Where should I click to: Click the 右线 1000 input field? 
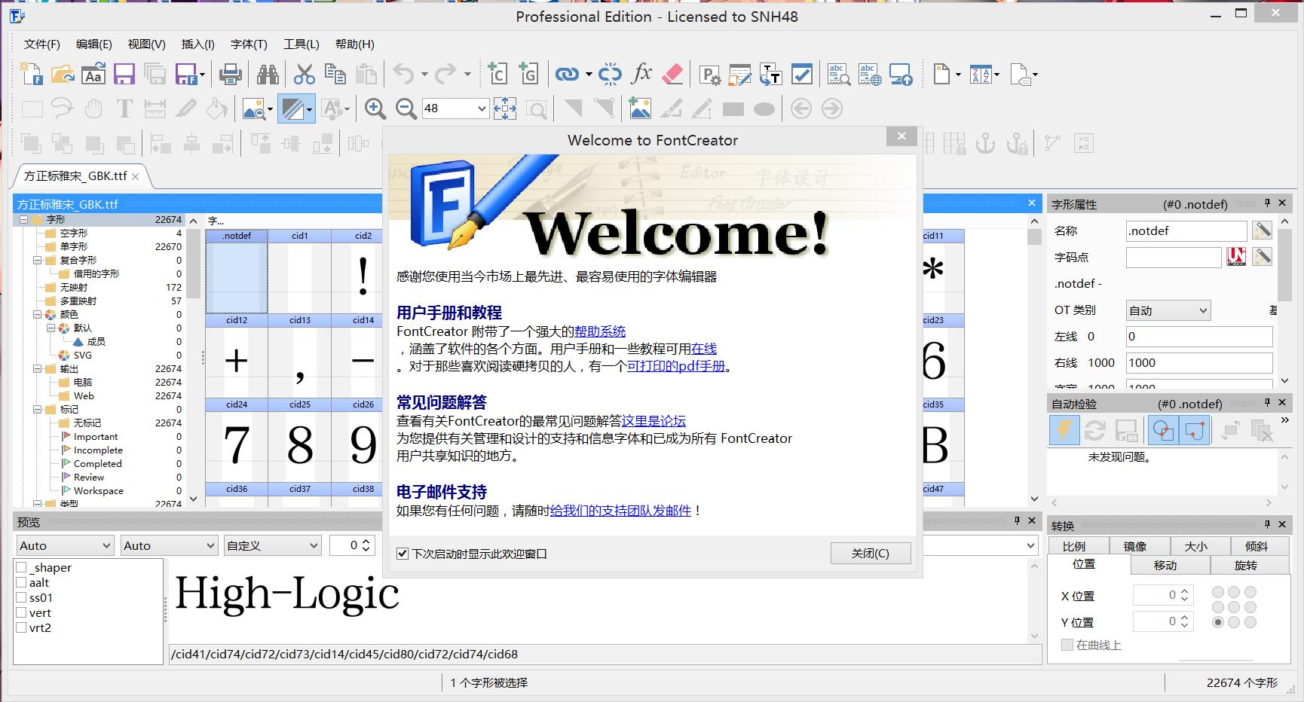pyautogui.click(x=1199, y=362)
